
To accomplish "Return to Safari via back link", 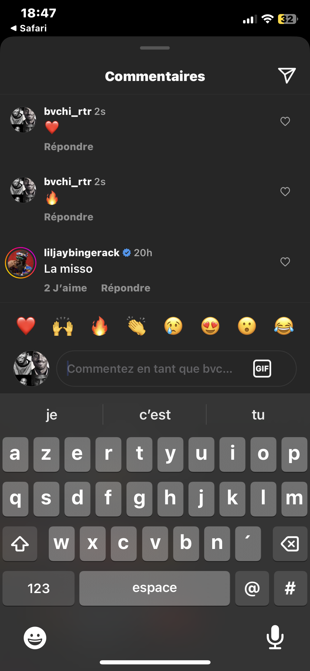I will pos(29,28).
